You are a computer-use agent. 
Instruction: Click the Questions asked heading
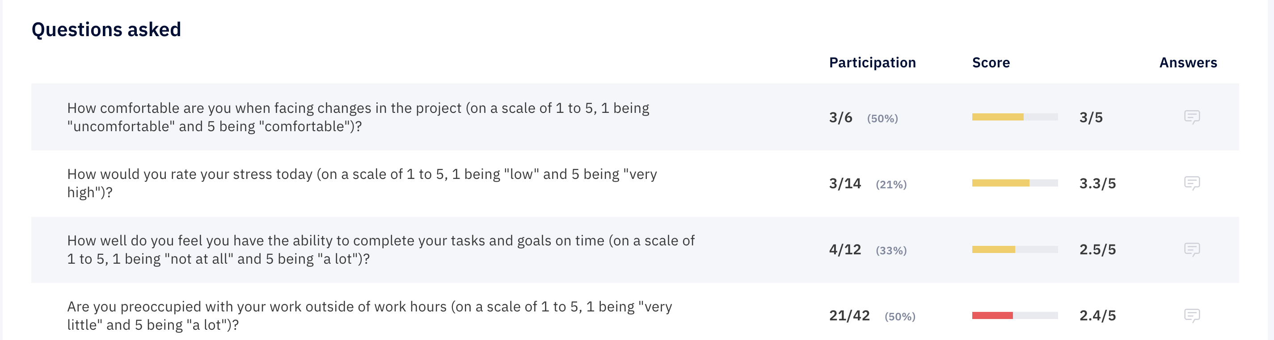pyautogui.click(x=106, y=29)
